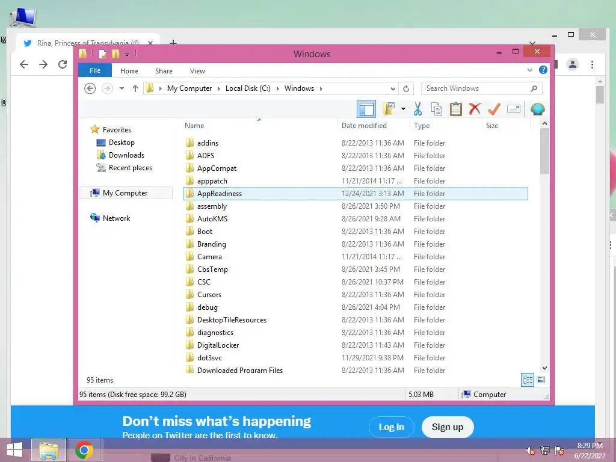Toggle the navigation pane toolbar button

[366, 109]
